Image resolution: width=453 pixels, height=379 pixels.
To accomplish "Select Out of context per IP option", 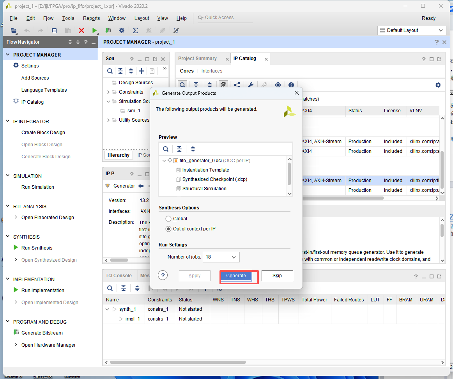I will point(168,229).
